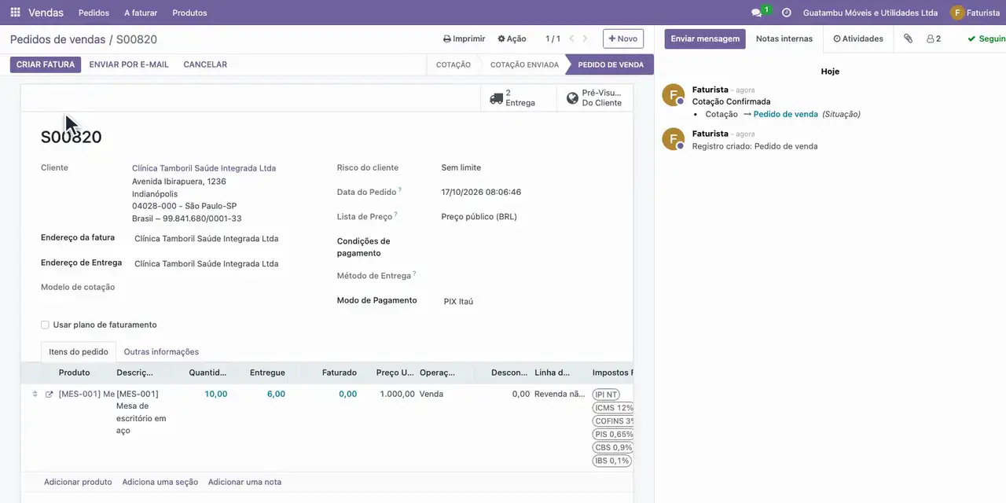The image size is (1006, 503).
Task: Click the Adicionar produto link
Action: tap(78, 482)
